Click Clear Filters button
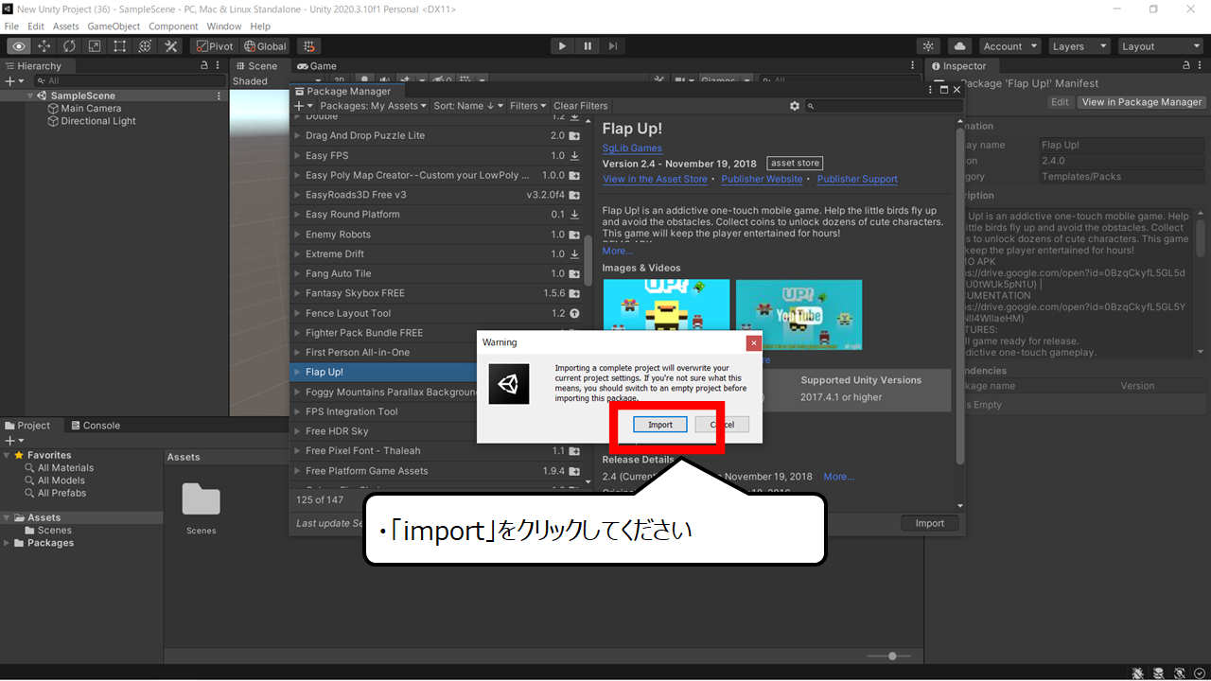 coord(581,106)
